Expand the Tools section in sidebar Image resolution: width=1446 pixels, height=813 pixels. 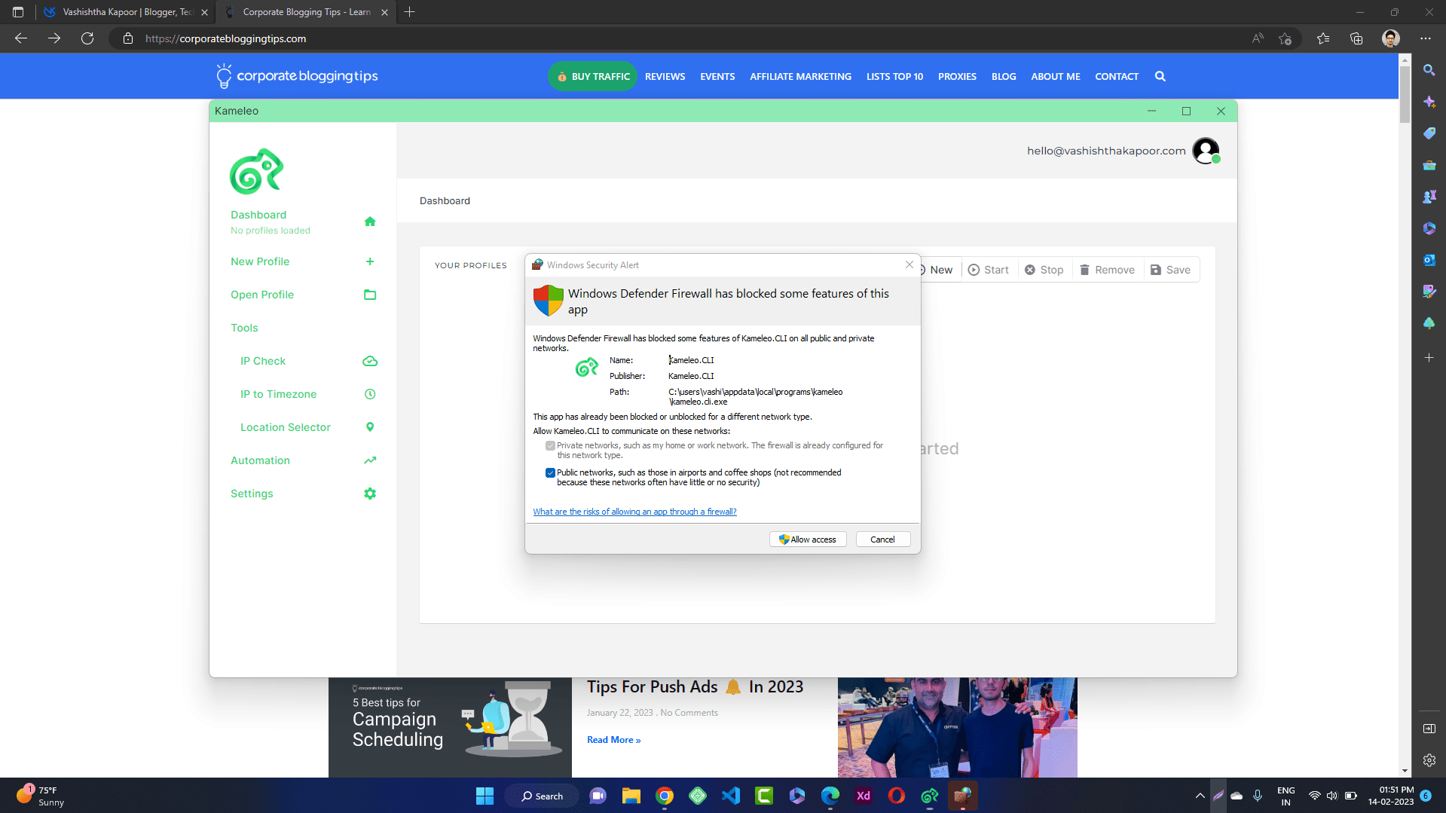(244, 328)
